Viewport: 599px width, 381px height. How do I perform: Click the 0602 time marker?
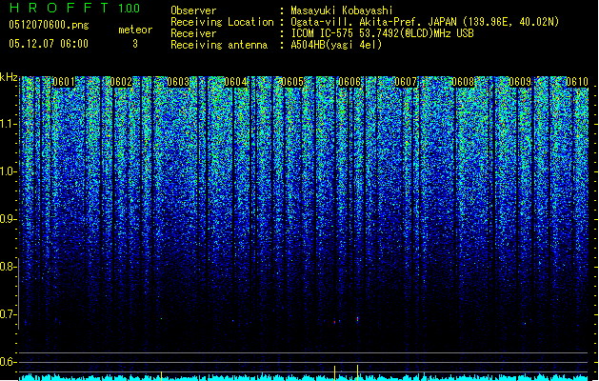pos(121,82)
